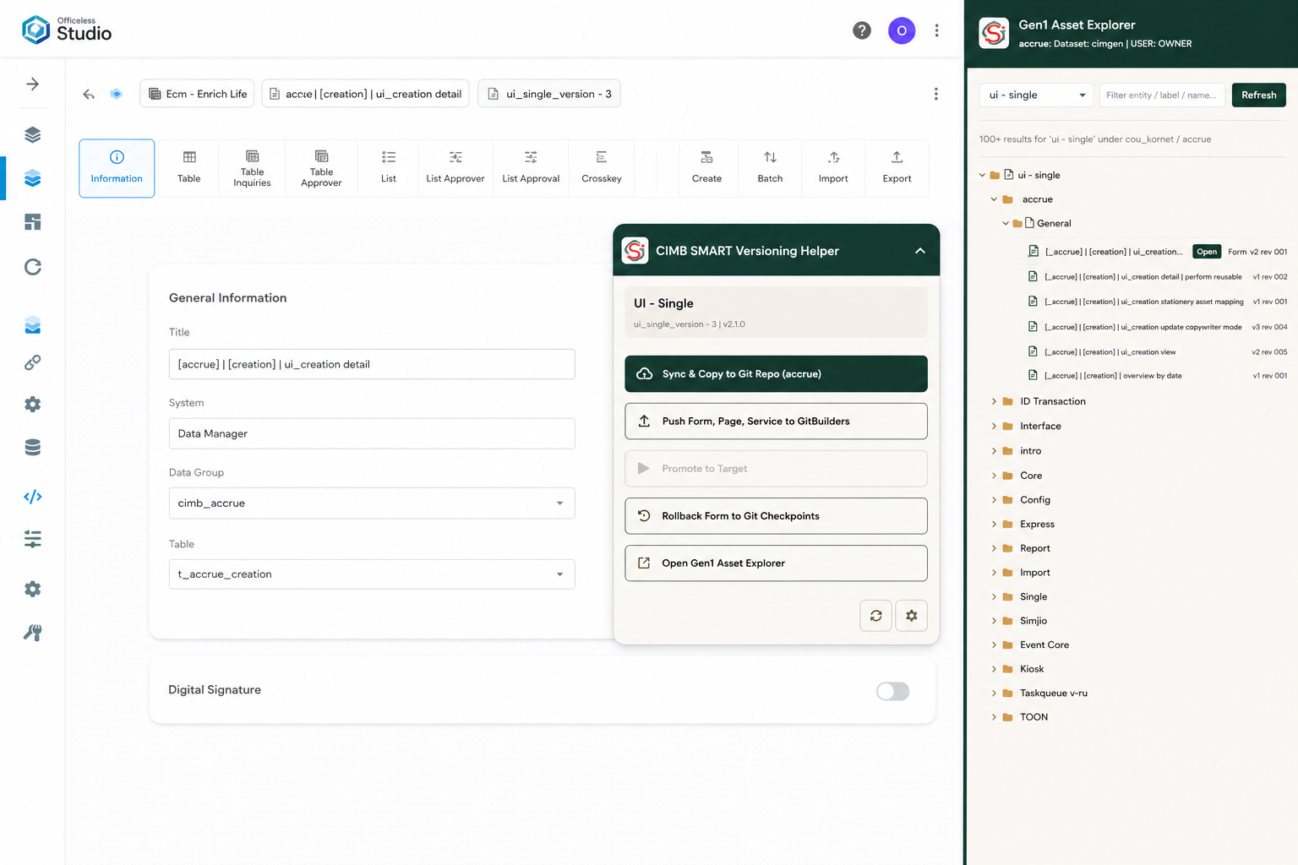Screen dimensions: 1298x865
Task: Click the Create toolbar button
Action: click(x=706, y=168)
